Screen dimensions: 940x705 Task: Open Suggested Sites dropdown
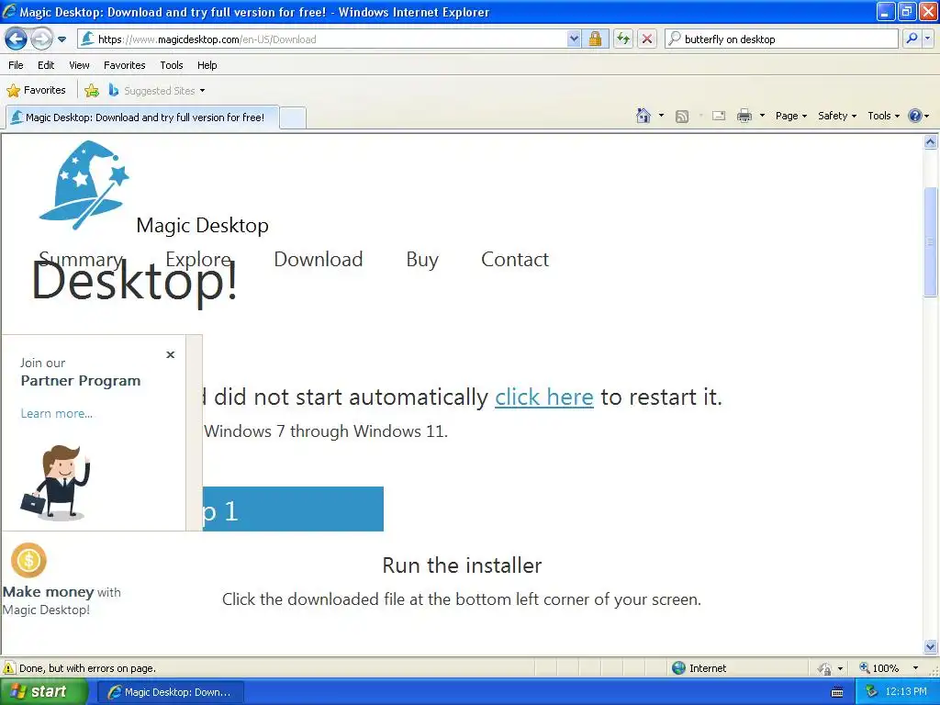click(157, 91)
